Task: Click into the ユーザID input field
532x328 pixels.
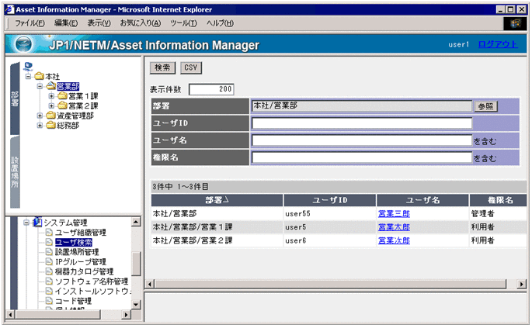Action: (362, 123)
